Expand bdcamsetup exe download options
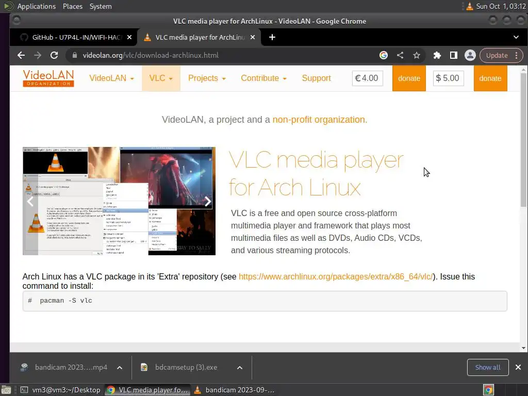The width and height of the screenshot is (528, 396). [240, 368]
